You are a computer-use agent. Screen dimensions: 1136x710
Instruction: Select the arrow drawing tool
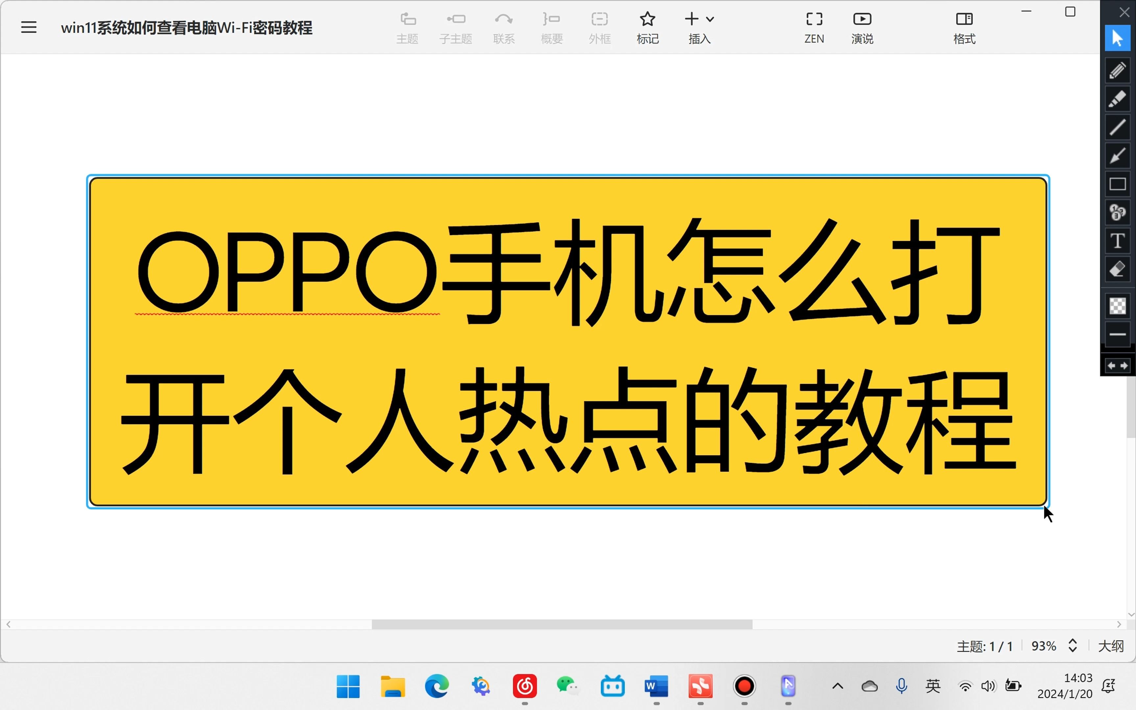click(x=1118, y=156)
